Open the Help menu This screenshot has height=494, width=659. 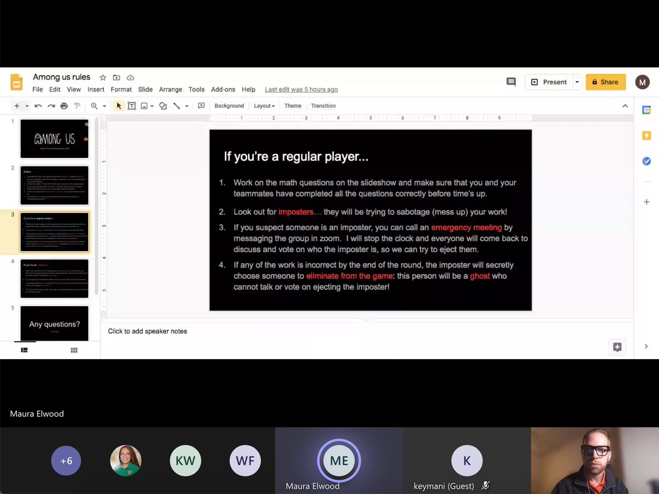click(249, 89)
